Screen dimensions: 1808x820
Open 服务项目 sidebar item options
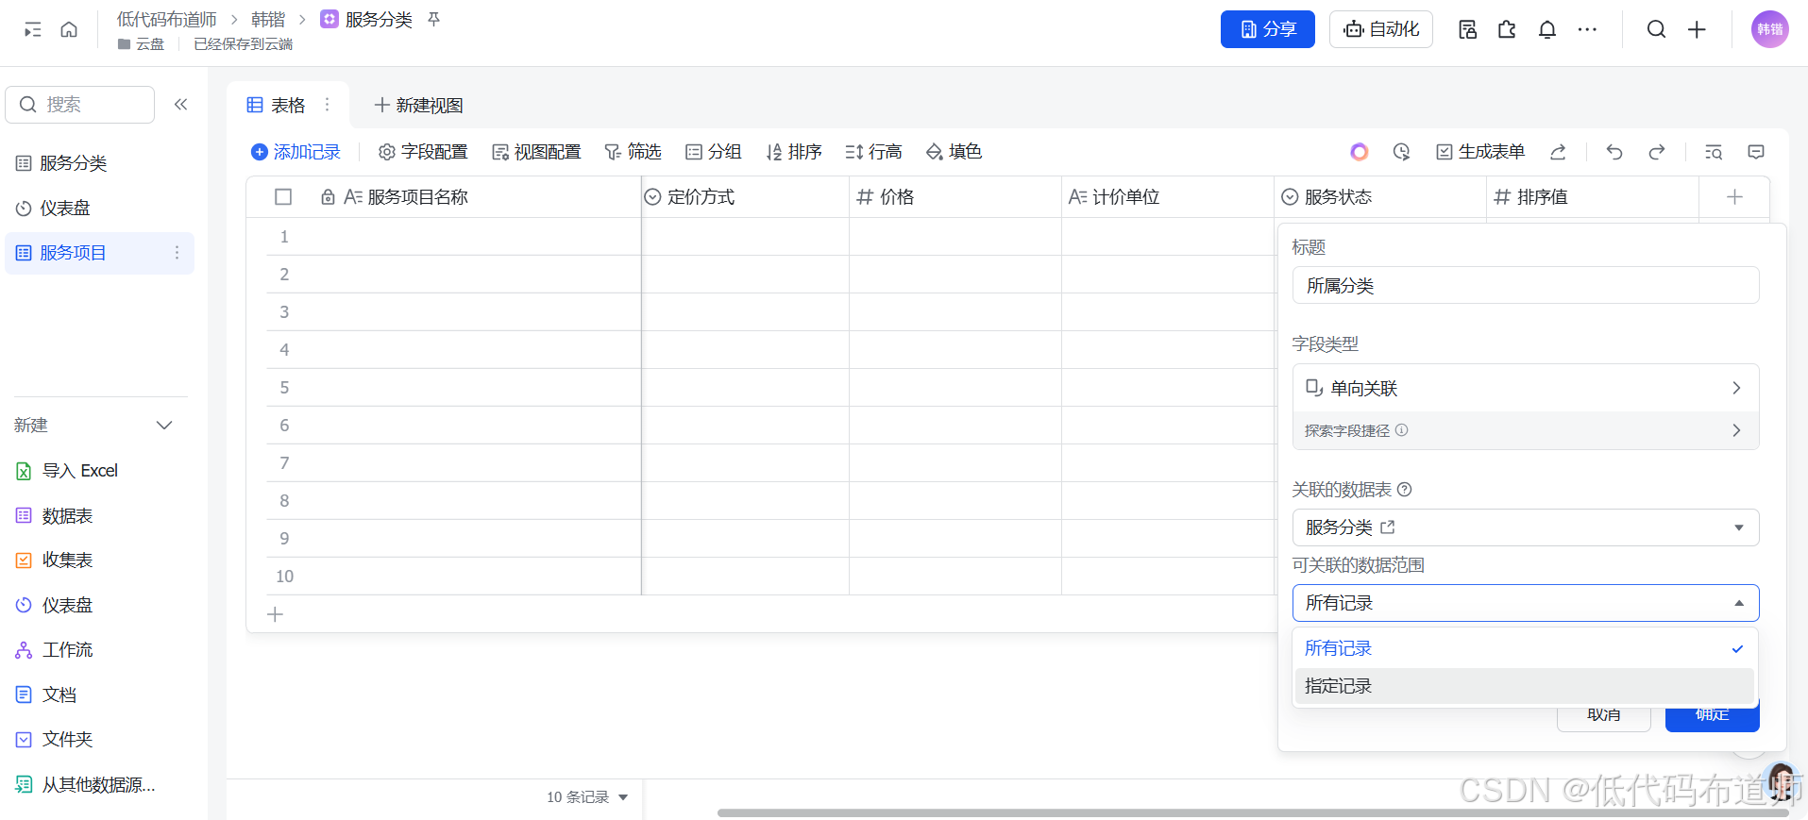tap(177, 253)
